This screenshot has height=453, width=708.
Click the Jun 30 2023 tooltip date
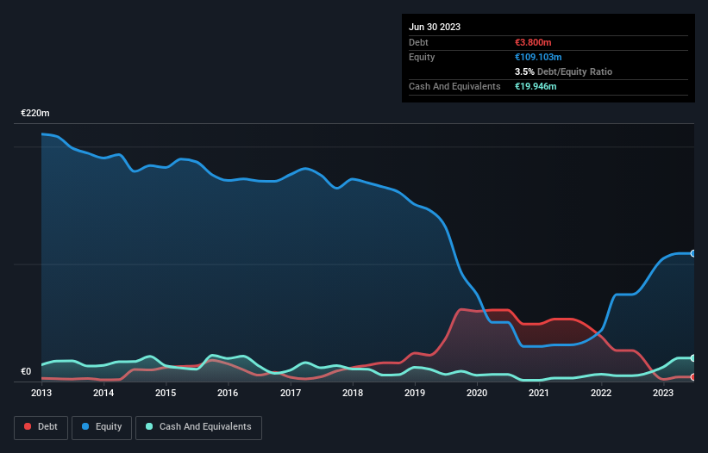[435, 27]
